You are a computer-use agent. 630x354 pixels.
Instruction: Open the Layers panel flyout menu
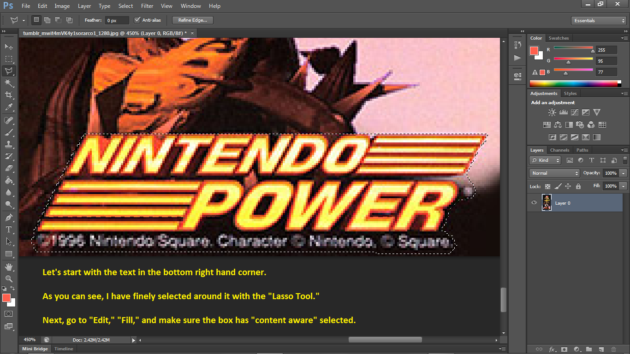coord(624,150)
